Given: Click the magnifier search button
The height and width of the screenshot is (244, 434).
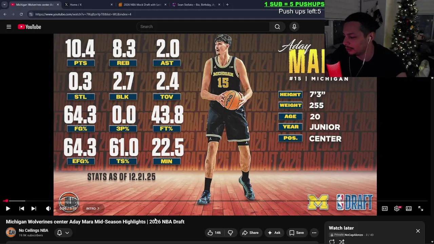Looking at the screenshot, I should click(x=277, y=27).
